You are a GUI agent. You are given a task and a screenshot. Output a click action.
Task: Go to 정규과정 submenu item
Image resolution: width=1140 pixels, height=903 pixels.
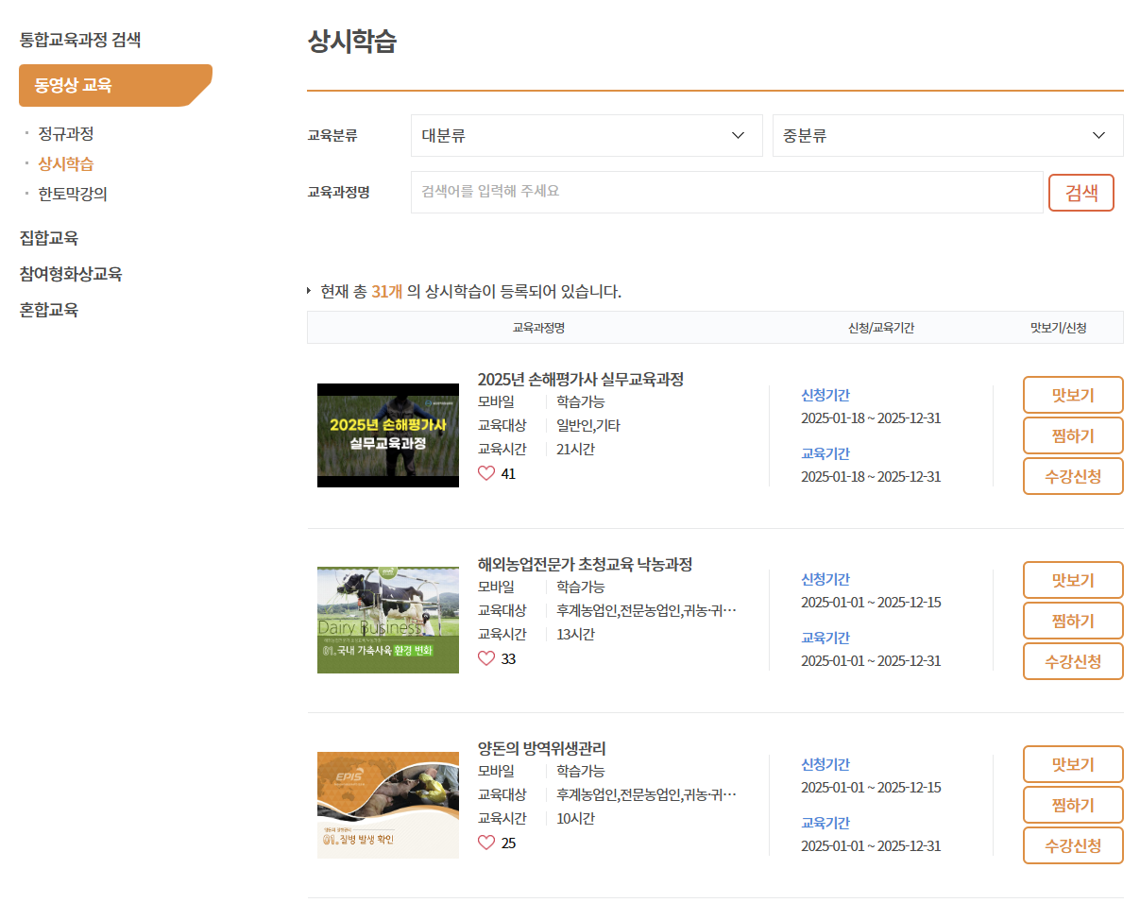pyautogui.click(x=66, y=134)
